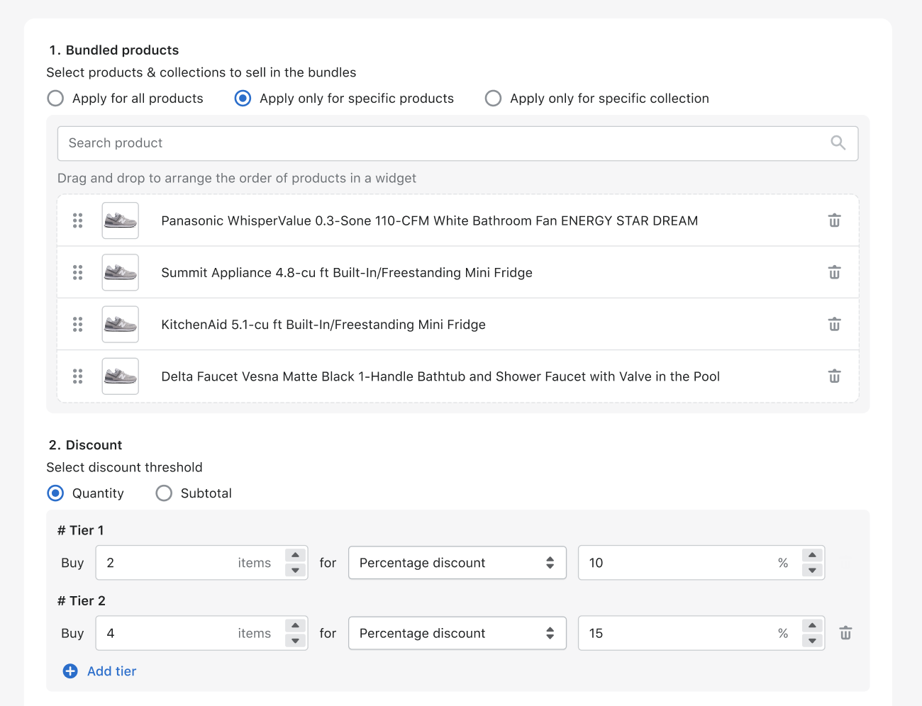This screenshot has height=706, width=922.
Task: Click the drag handle on the Panasonic product
Action: point(78,220)
